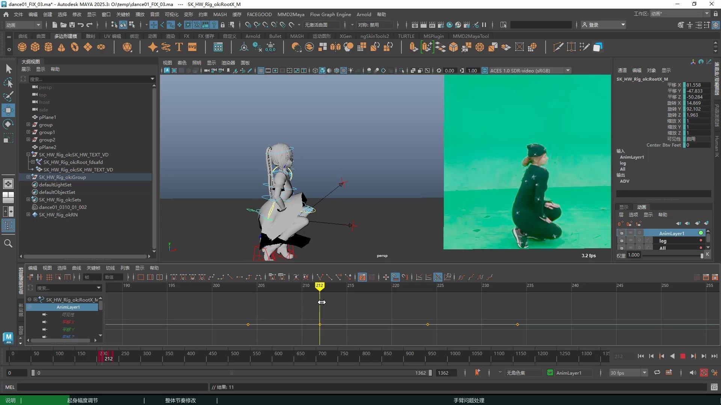Select the Move tool in the toolbox
Viewport: 721px width, 405px height.
(8, 110)
